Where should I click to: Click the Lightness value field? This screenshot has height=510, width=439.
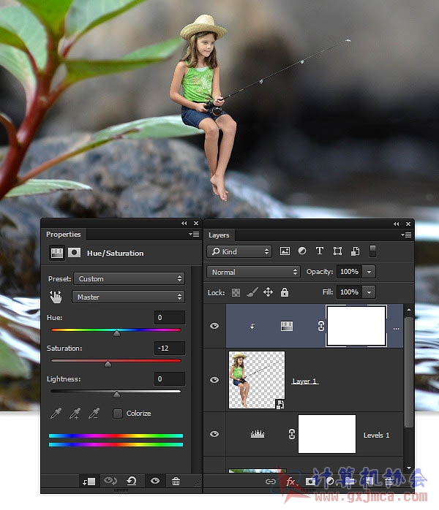pos(169,378)
